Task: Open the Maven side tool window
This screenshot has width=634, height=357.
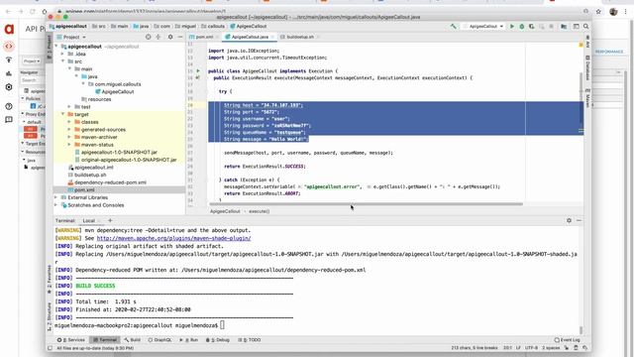Action: tap(587, 98)
